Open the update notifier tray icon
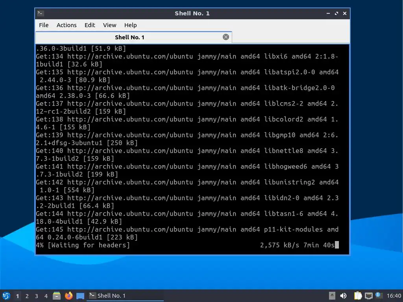The image size is (403, 302). pyautogui.click(x=379, y=295)
